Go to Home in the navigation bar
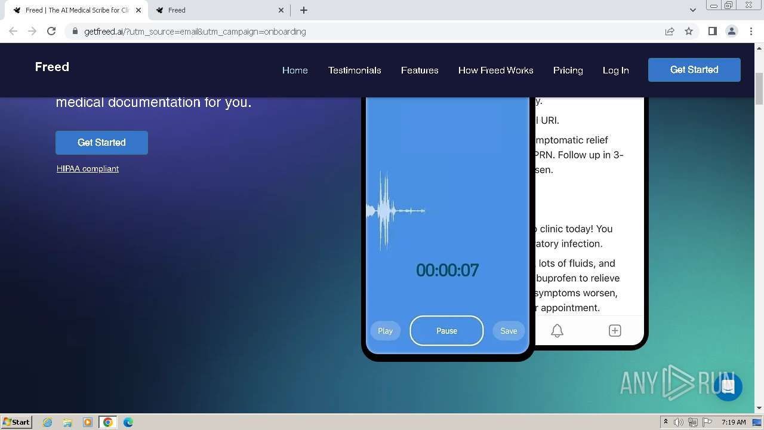Viewport: 764px width, 430px height. (295, 70)
